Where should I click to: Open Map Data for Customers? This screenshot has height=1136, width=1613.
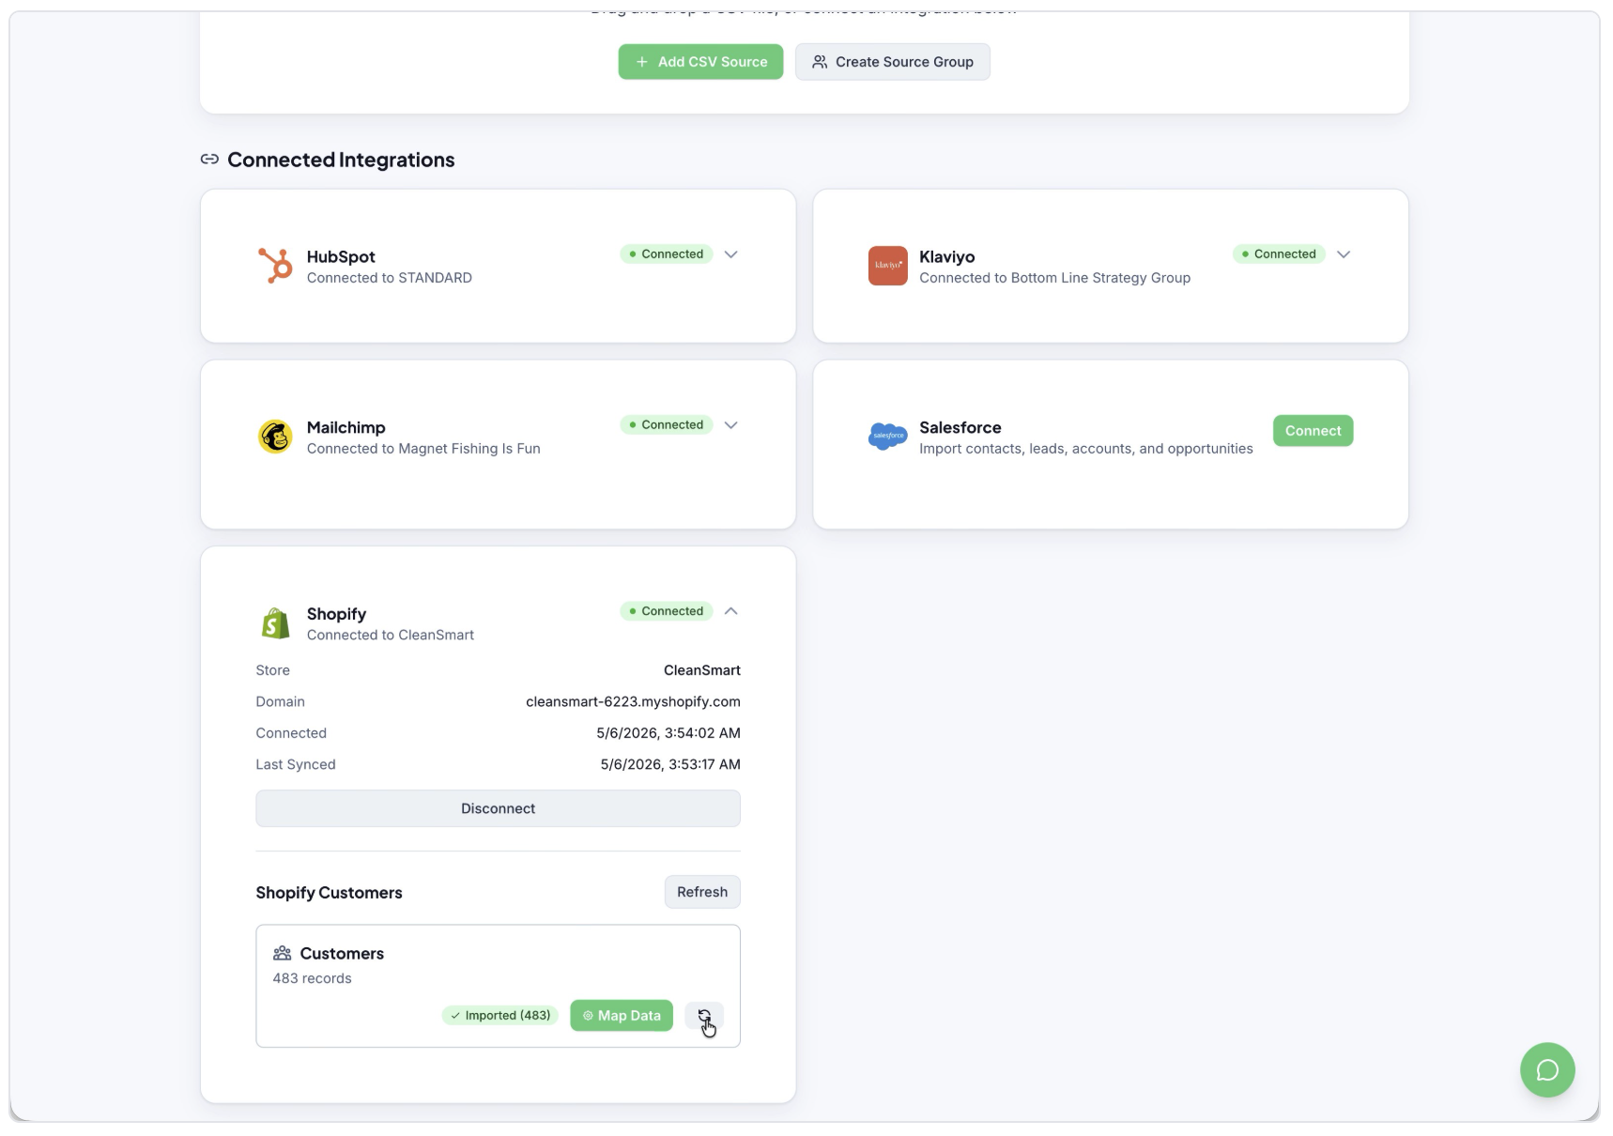tap(622, 1016)
